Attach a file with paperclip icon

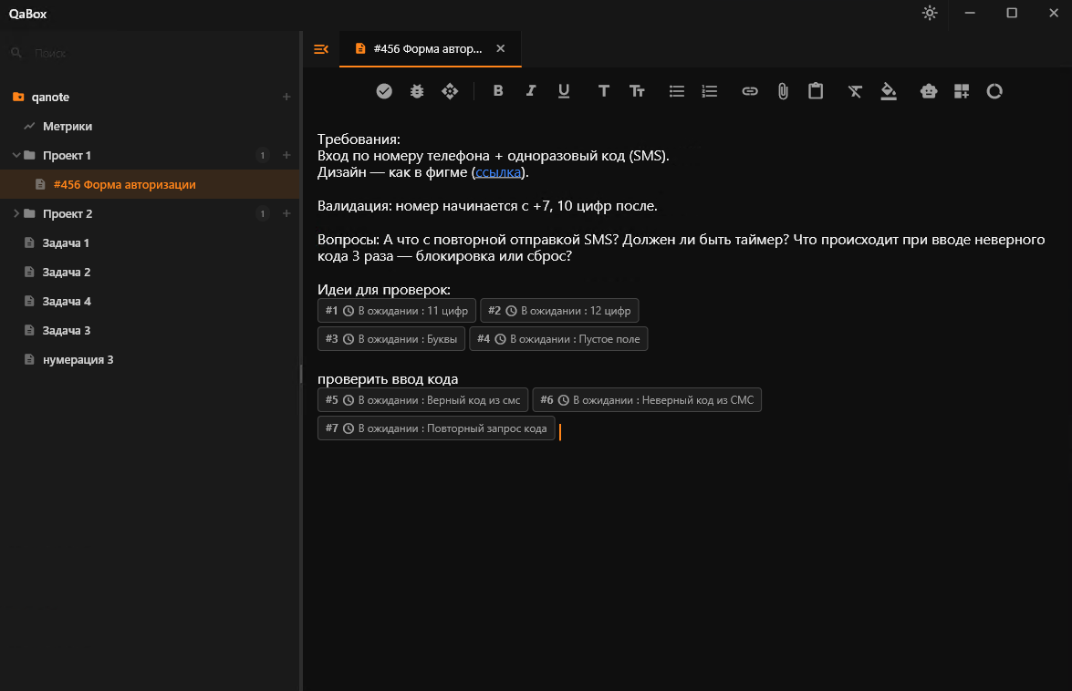(x=783, y=91)
